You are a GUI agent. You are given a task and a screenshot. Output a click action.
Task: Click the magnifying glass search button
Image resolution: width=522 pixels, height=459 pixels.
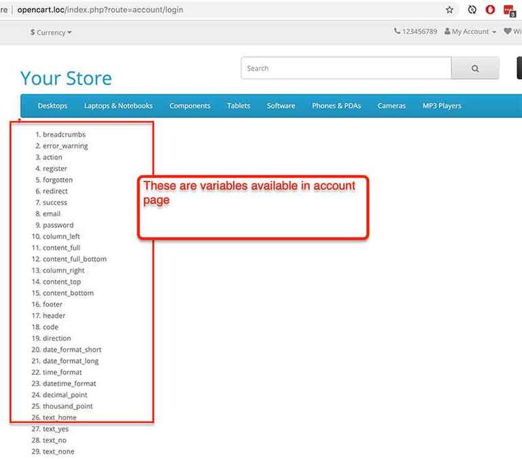(475, 68)
